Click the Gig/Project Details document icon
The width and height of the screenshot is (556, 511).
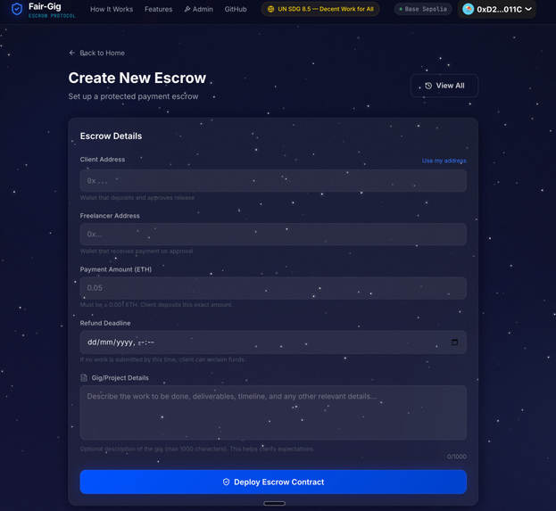click(84, 378)
